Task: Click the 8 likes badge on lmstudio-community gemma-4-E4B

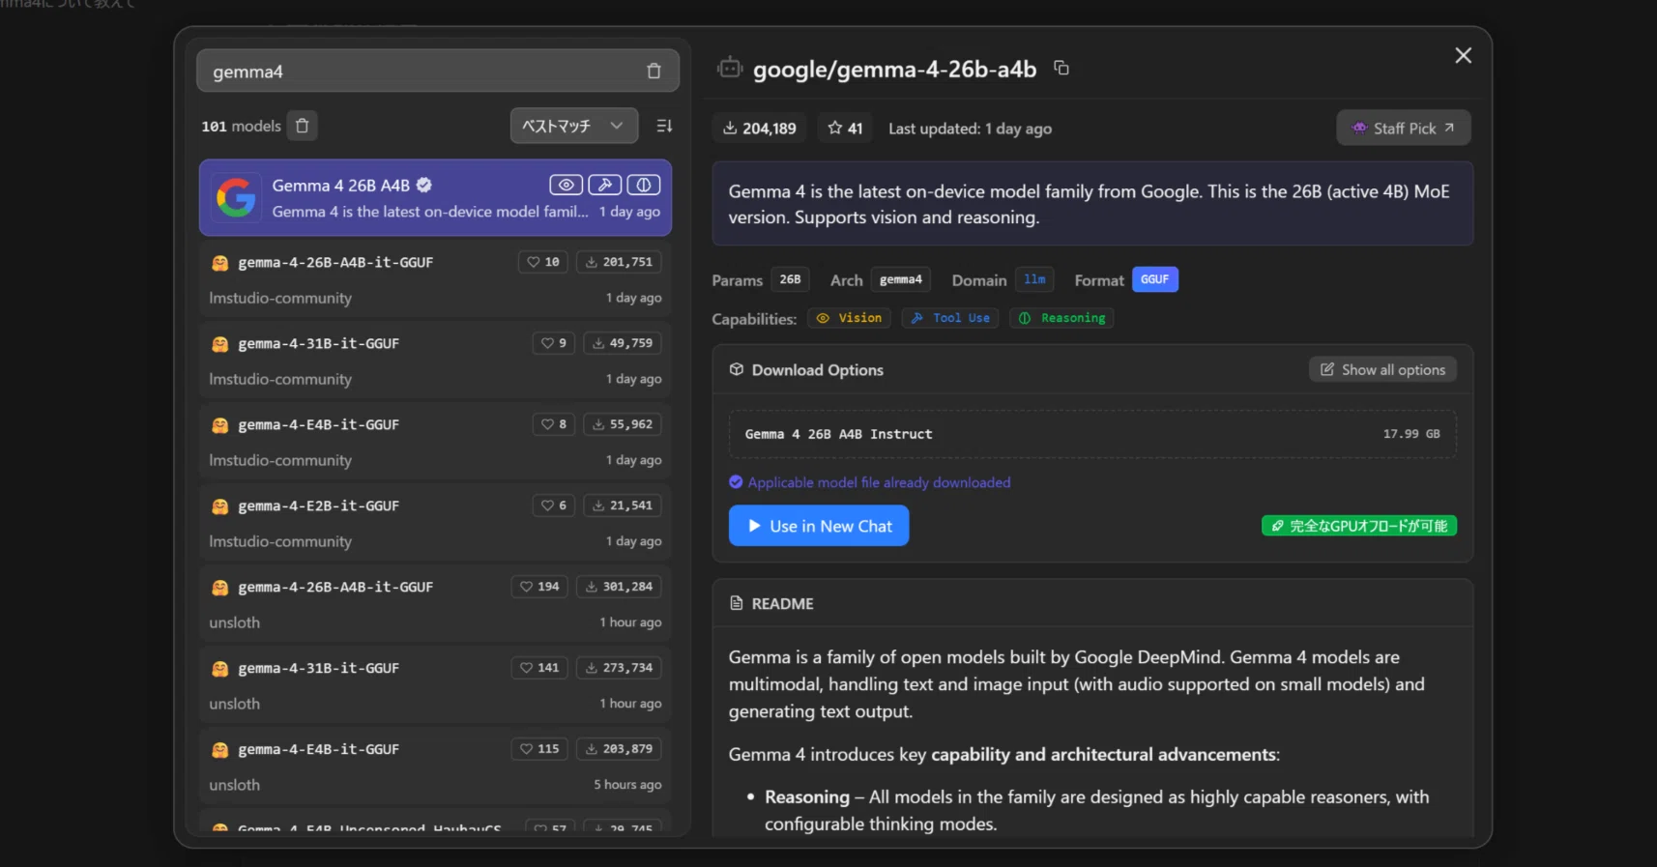Action: (554, 424)
